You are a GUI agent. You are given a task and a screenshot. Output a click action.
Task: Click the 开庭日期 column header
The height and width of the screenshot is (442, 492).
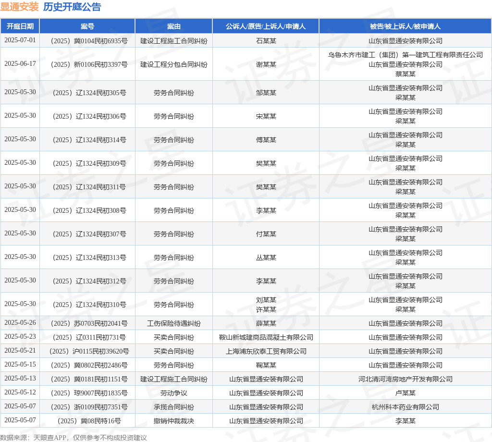(x=20, y=26)
